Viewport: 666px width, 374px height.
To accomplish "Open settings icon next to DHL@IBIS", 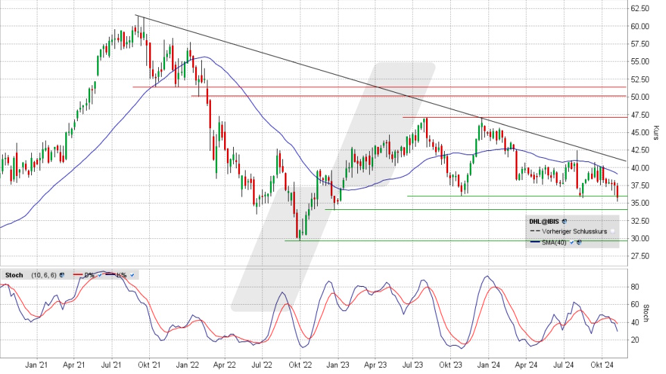I will tap(564, 221).
